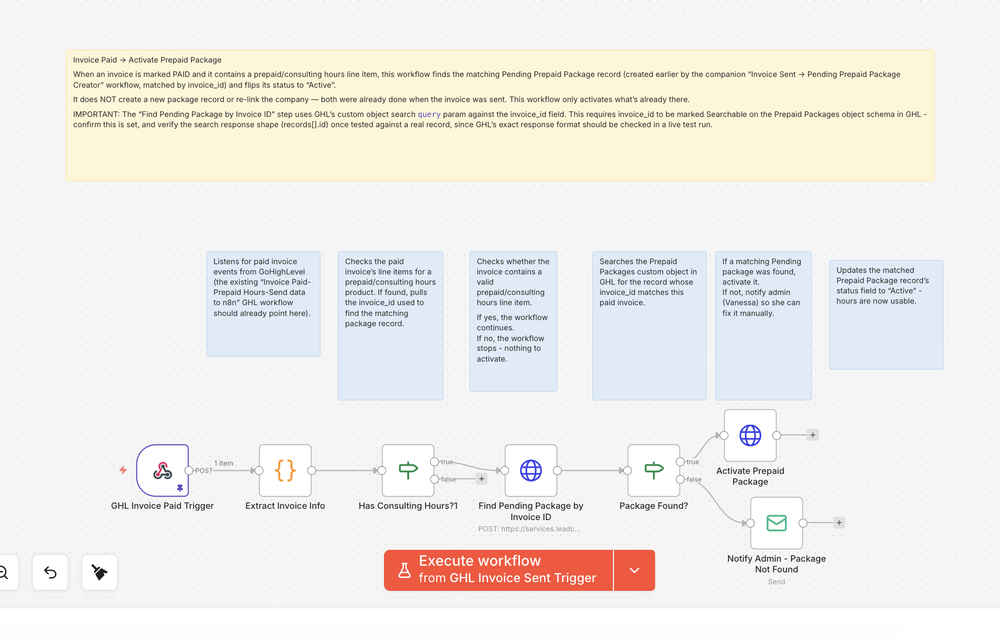The height and width of the screenshot is (636, 1000).
Task: Click the POST label on the trigger output
Action: coord(203,470)
